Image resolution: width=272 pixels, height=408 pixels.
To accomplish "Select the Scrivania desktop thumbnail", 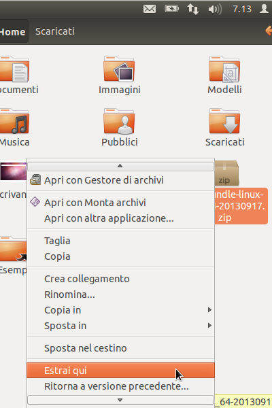I will [x=14, y=171].
